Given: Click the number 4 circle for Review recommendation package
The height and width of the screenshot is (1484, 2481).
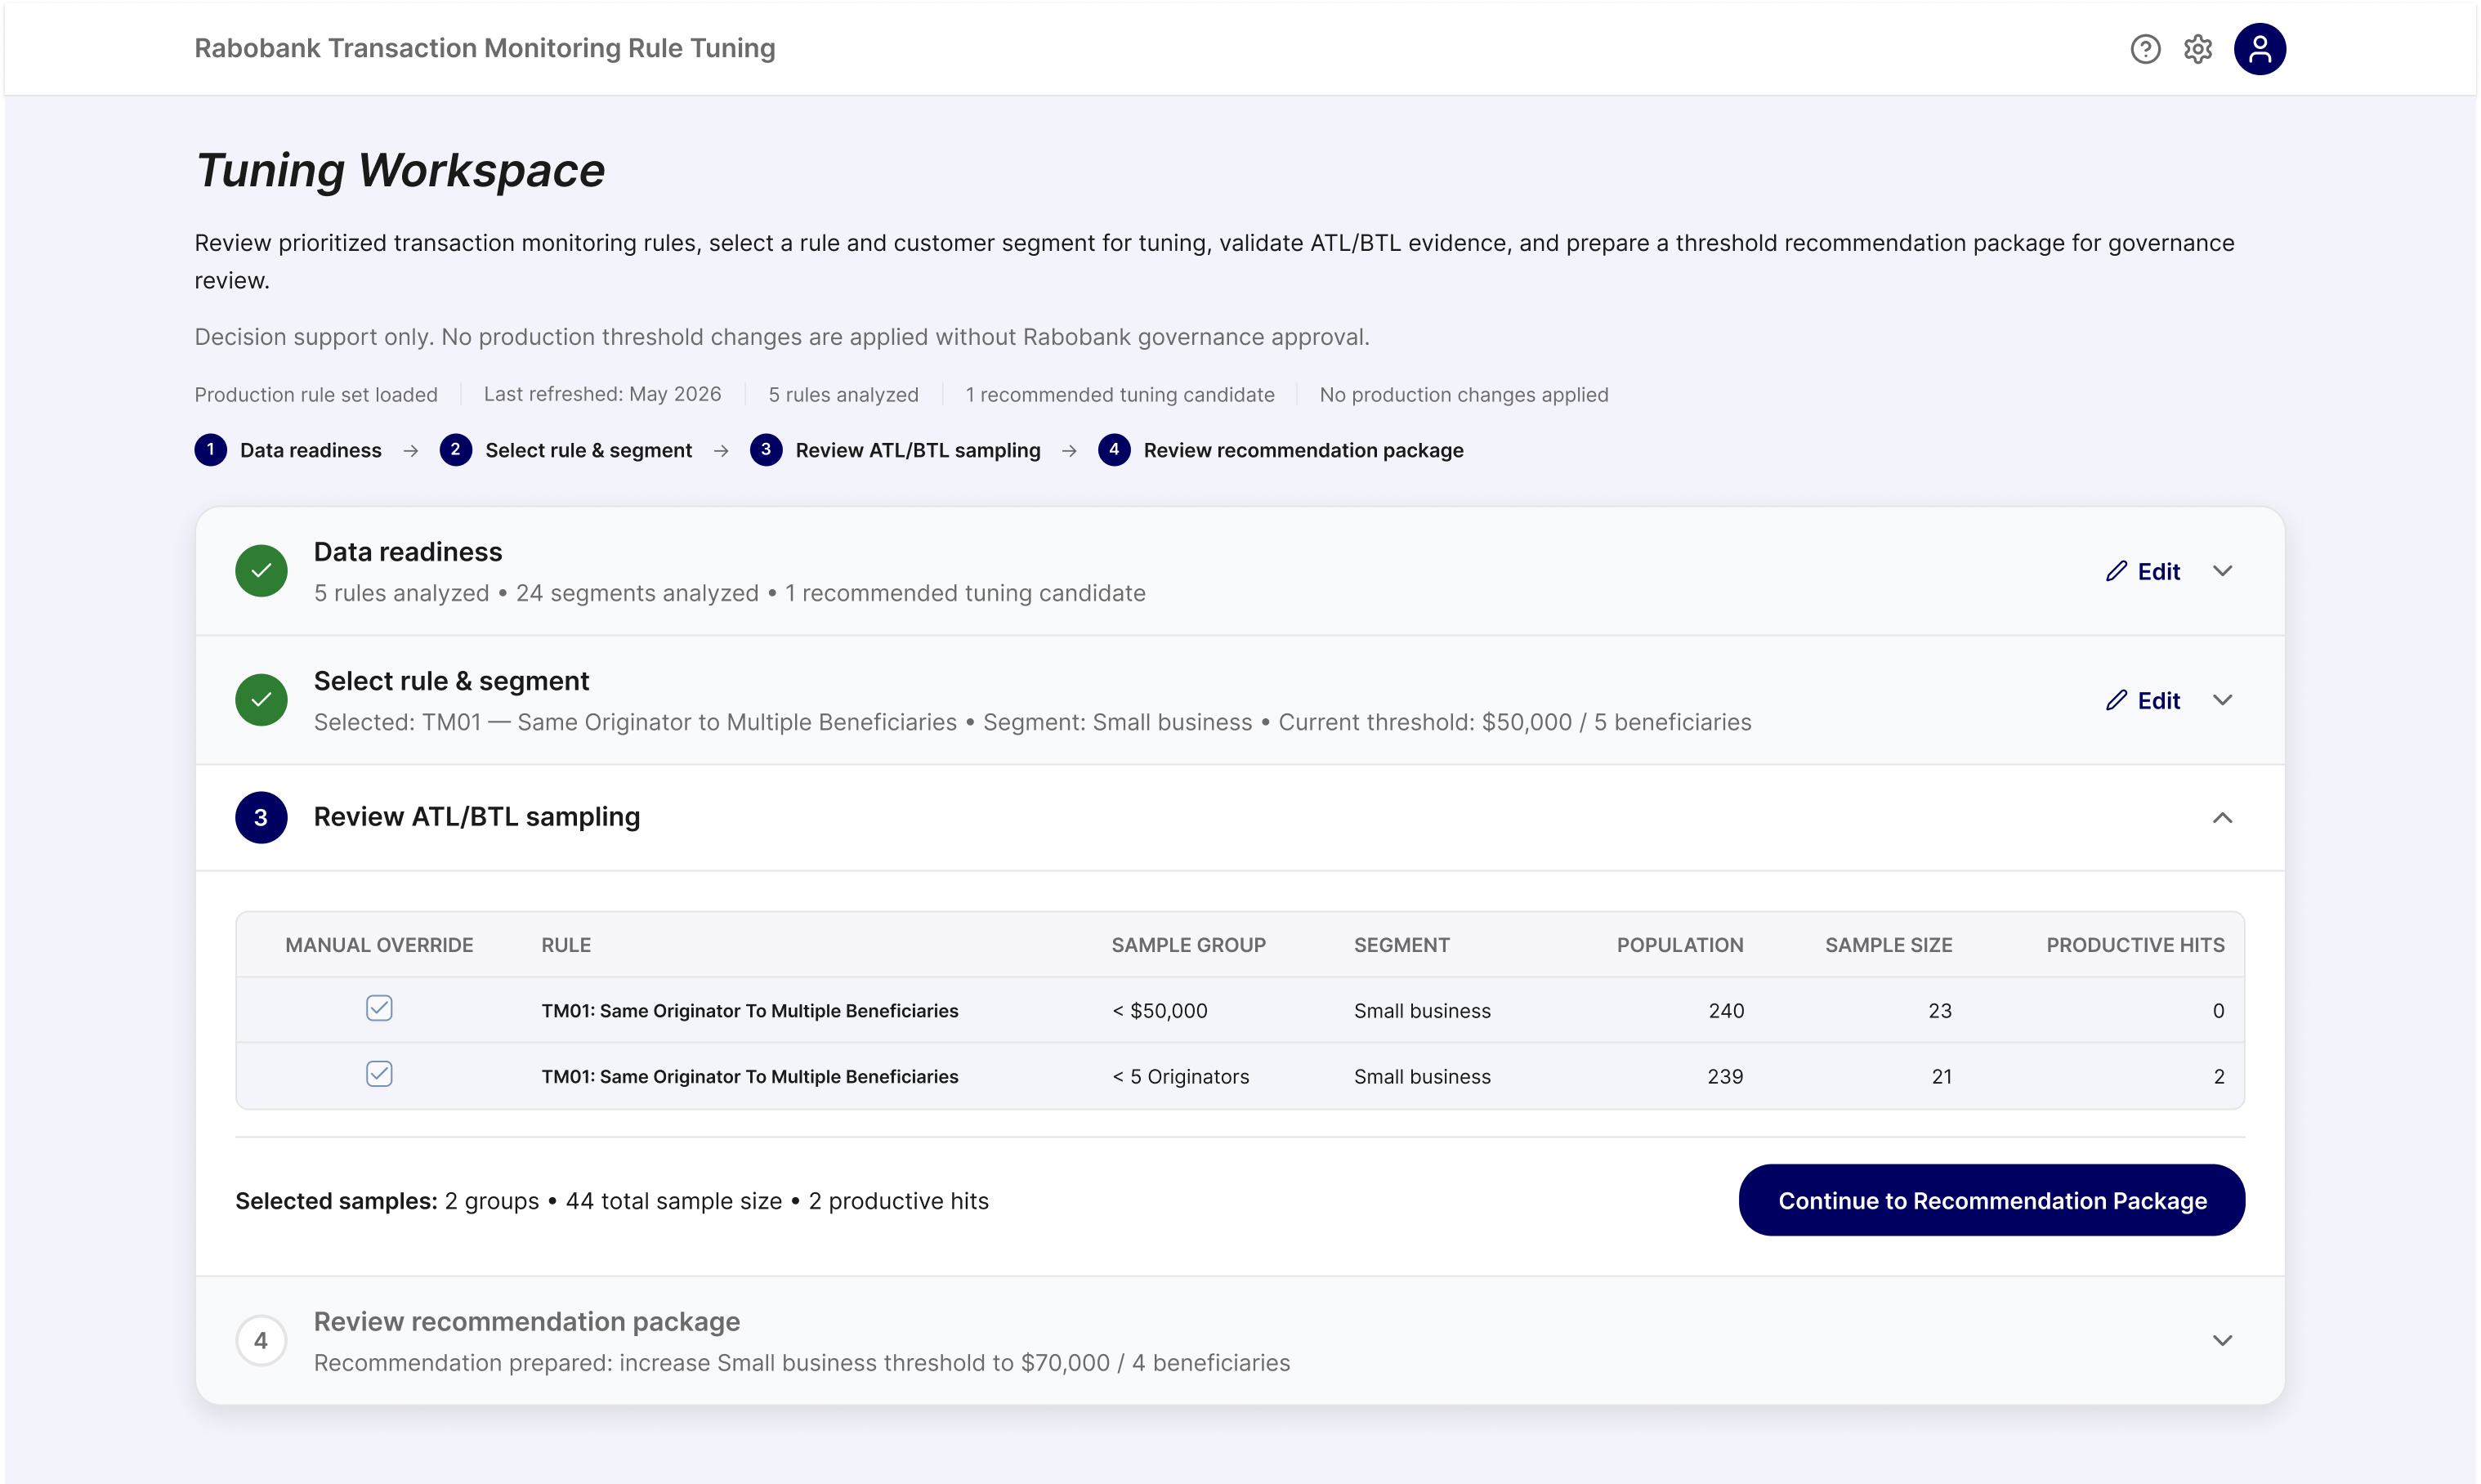Looking at the screenshot, I should click(x=261, y=1341).
